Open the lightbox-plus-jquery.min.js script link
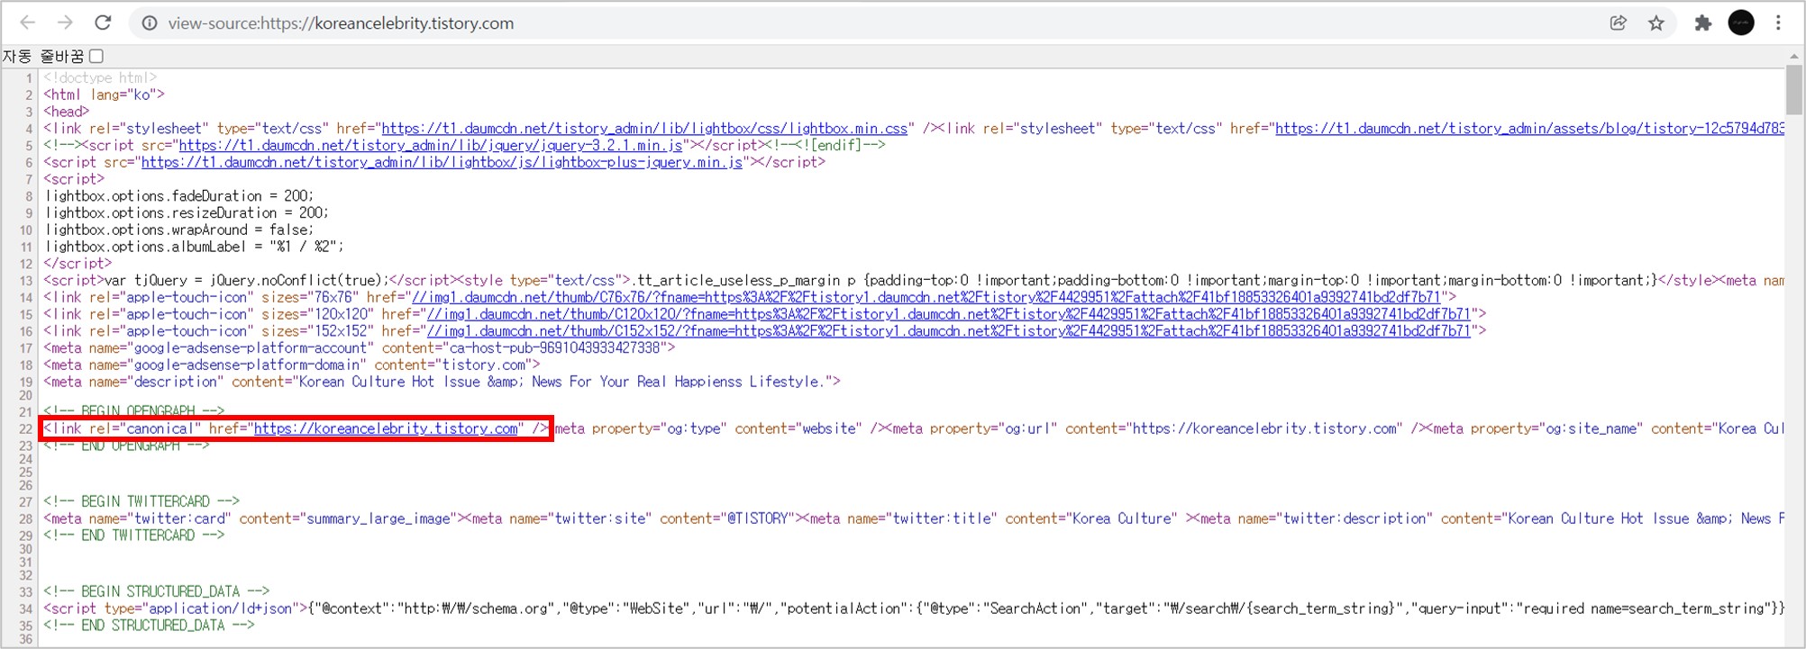 pos(442,163)
